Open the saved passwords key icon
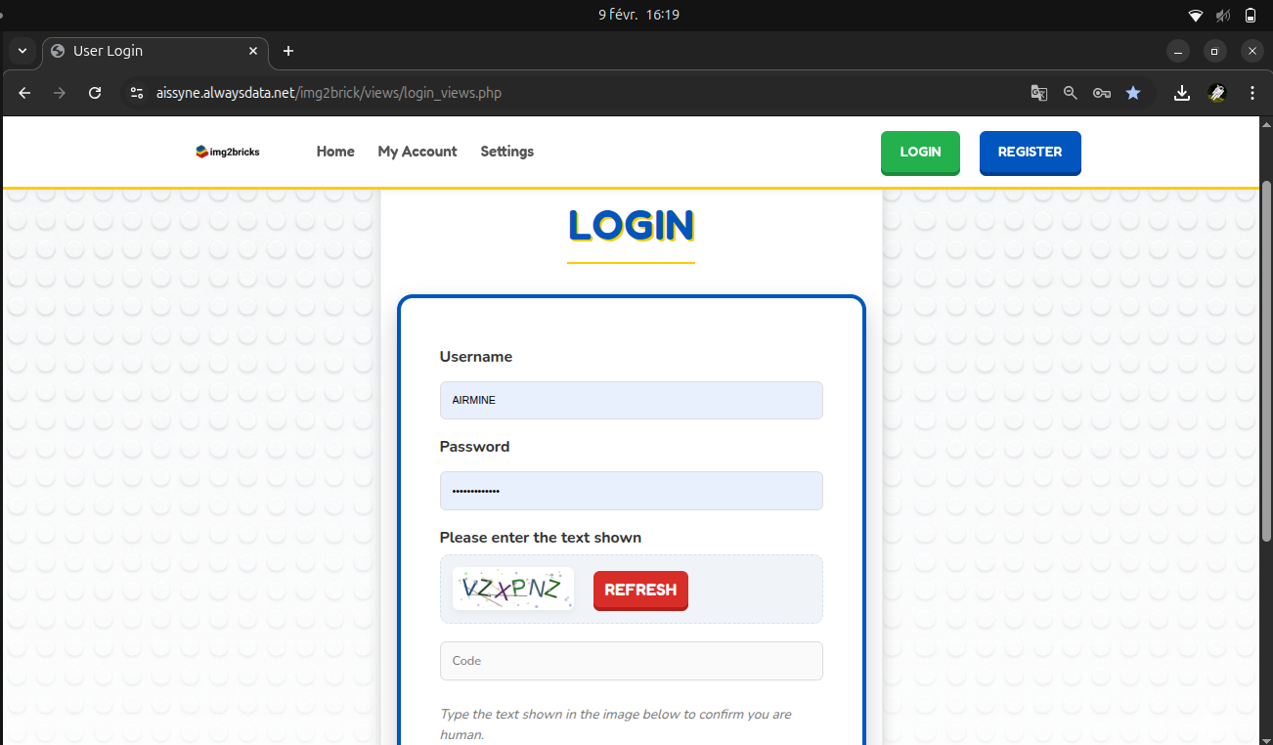The width and height of the screenshot is (1273, 745). coord(1101,93)
